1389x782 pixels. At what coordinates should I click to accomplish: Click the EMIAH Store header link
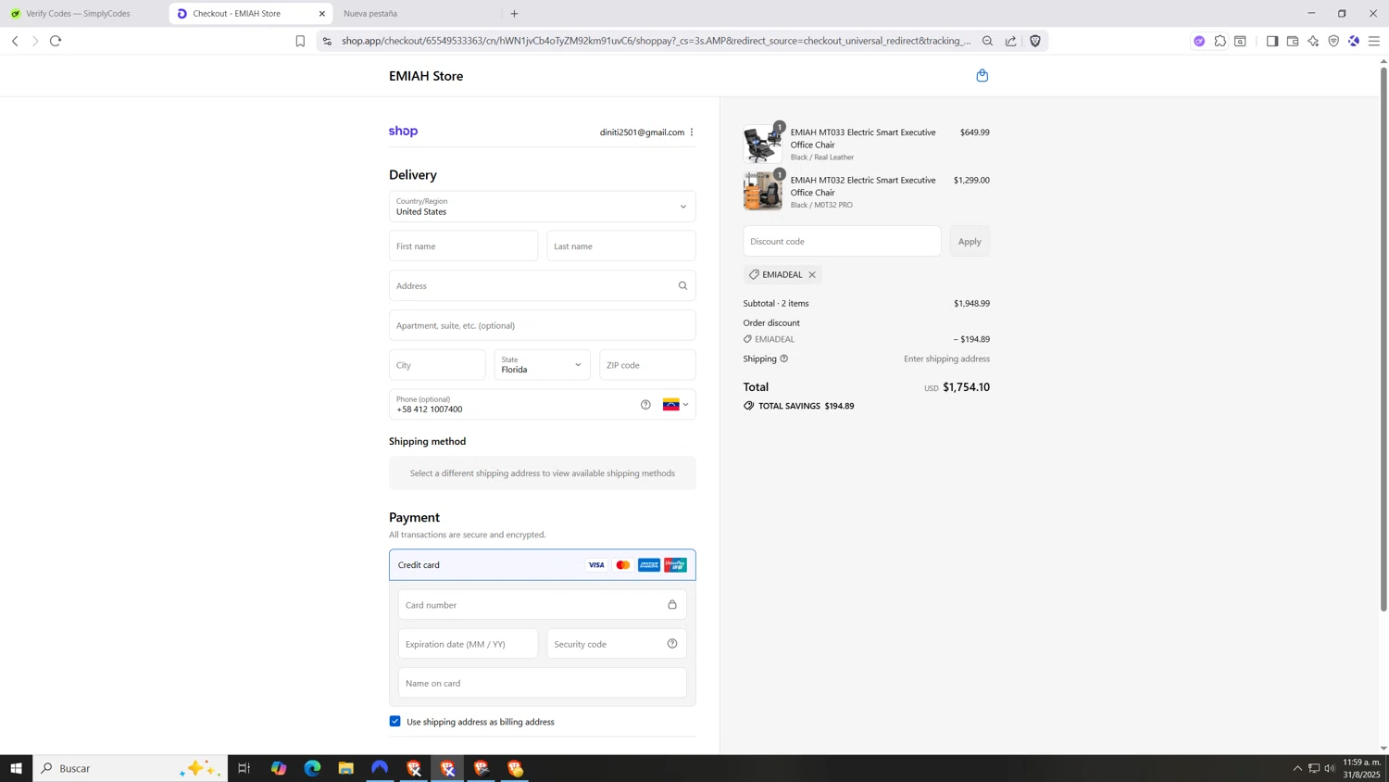tap(426, 76)
